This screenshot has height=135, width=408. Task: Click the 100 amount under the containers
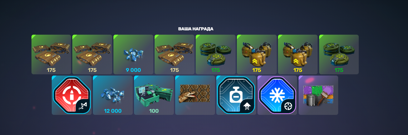coord(154,111)
